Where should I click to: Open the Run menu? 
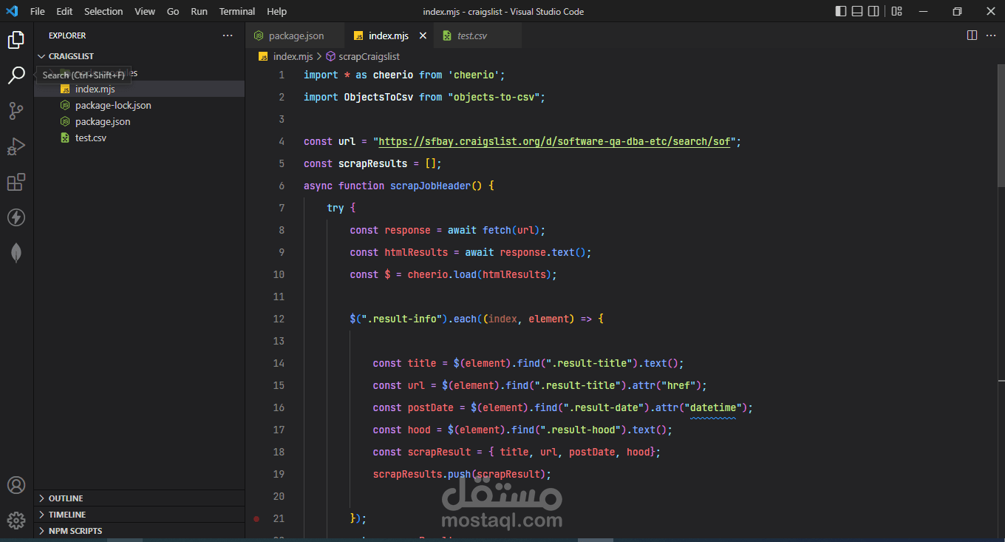199,11
